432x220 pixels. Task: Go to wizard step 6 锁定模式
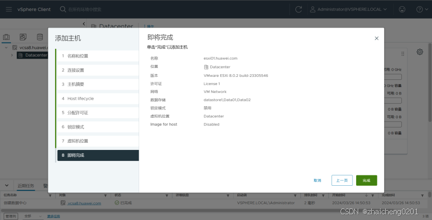98,127
